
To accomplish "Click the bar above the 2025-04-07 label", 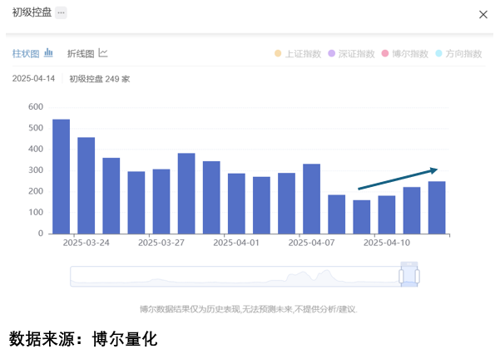I will click(311, 199).
